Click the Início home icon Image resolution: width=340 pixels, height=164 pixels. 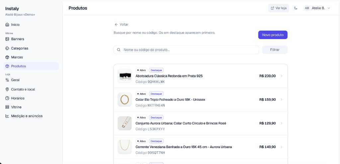[7, 25]
